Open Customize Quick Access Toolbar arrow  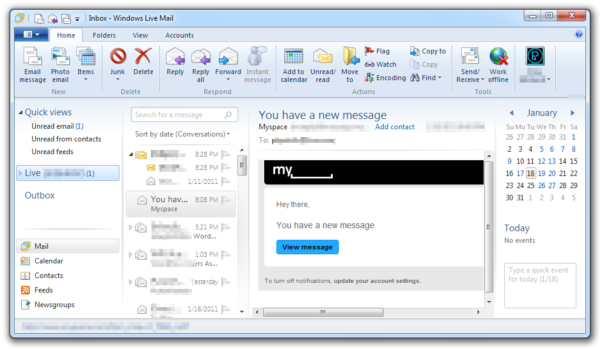pyautogui.click(x=78, y=19)
